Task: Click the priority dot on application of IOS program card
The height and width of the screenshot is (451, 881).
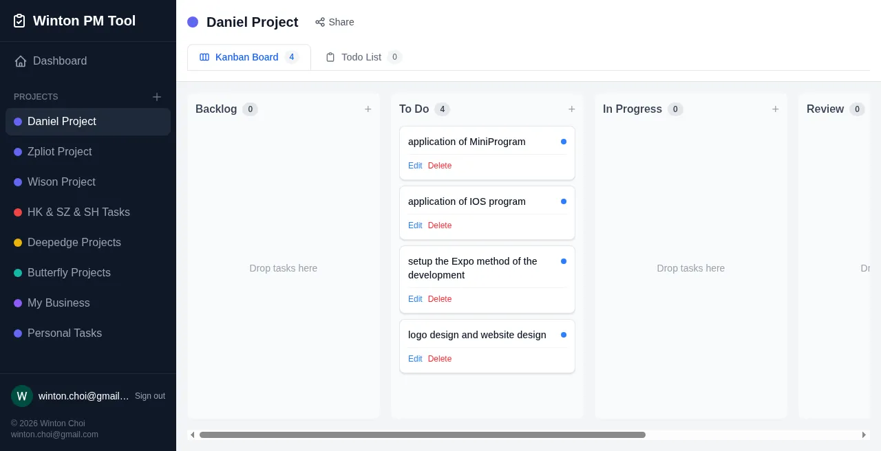Action: [564, 201]
